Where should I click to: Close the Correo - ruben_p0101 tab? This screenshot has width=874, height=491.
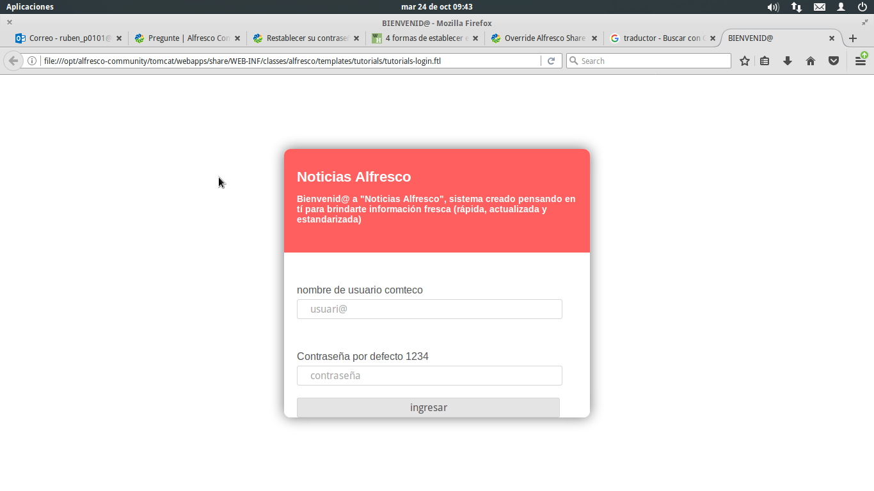119,38
